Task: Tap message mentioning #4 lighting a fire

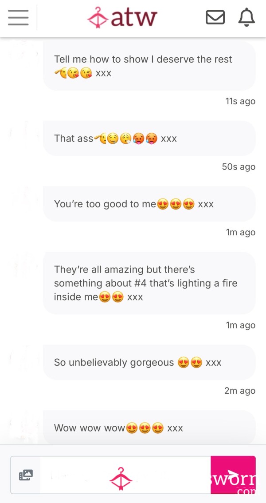Action: point(149,283)
